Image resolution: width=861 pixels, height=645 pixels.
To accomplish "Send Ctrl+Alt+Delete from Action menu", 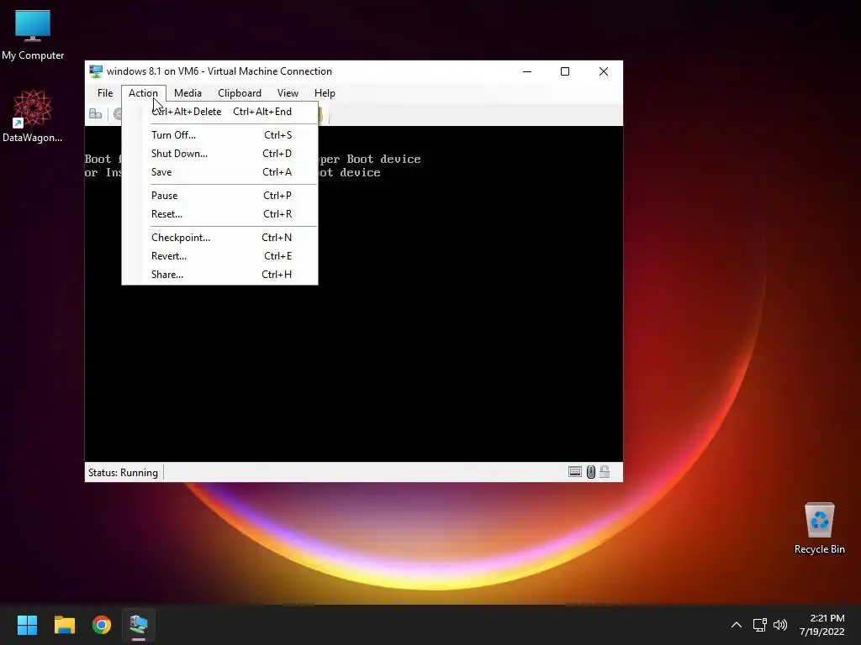I will pos(219,112).
